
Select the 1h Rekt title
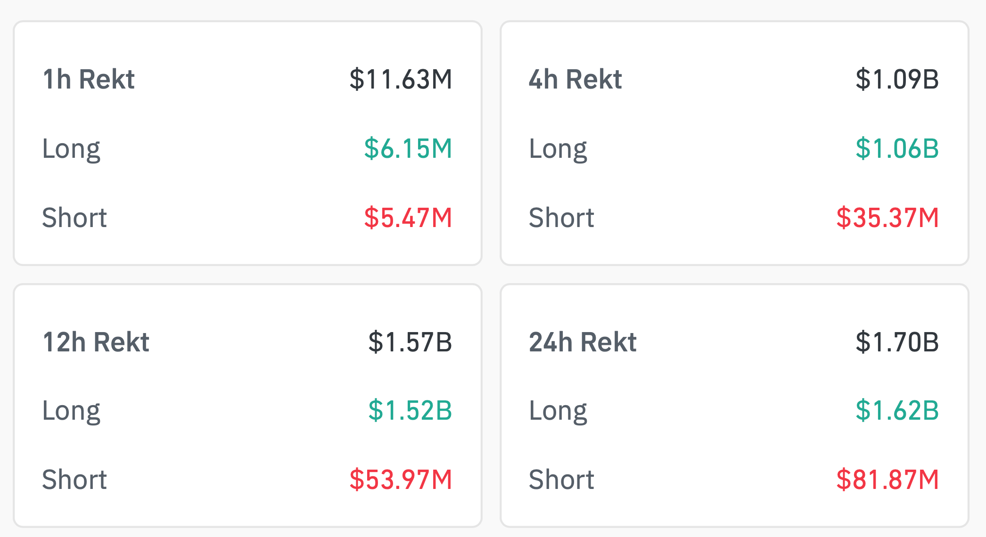pos(89,79)
